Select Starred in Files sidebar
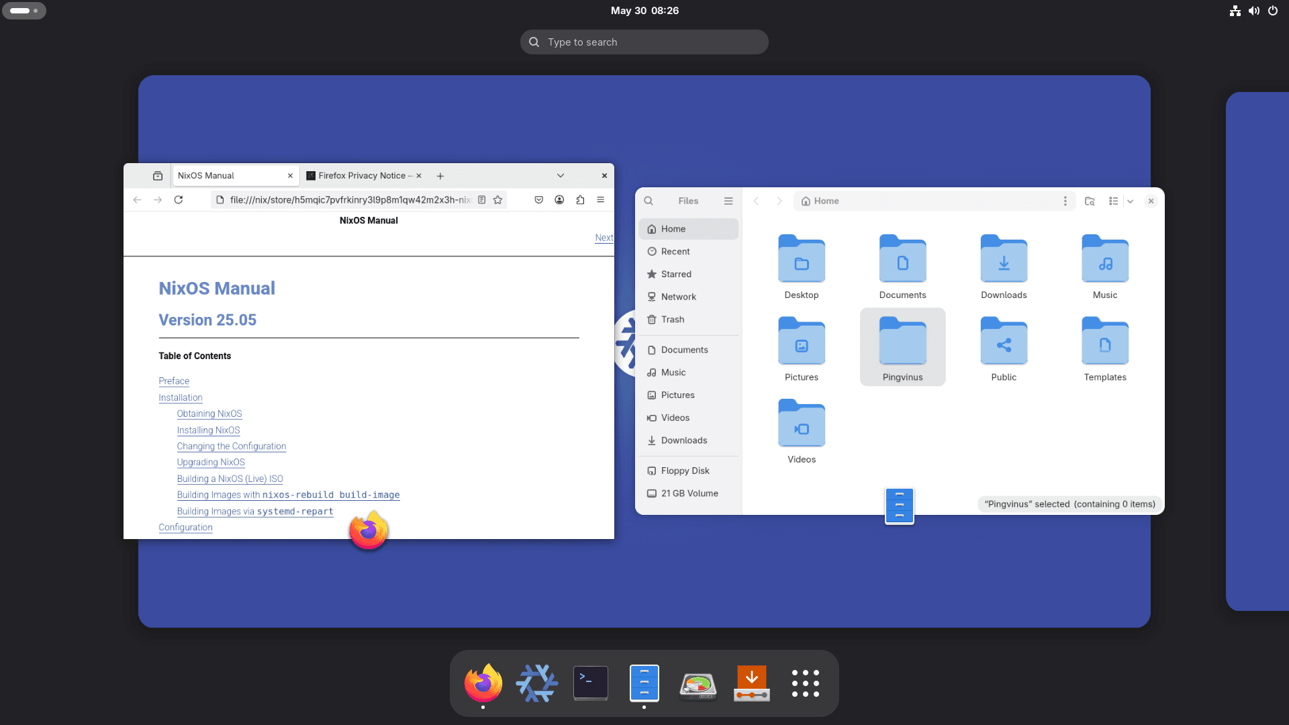 689,274
